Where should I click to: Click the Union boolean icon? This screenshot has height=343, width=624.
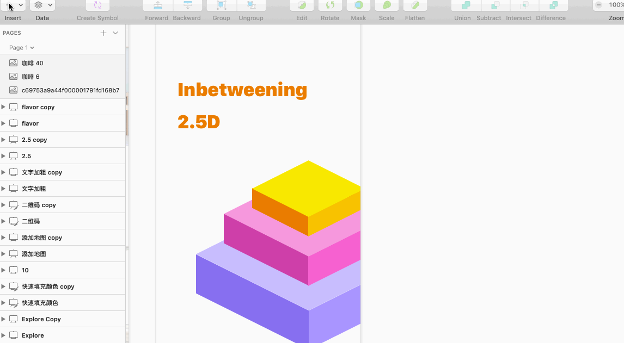click(x=466, y=5)
